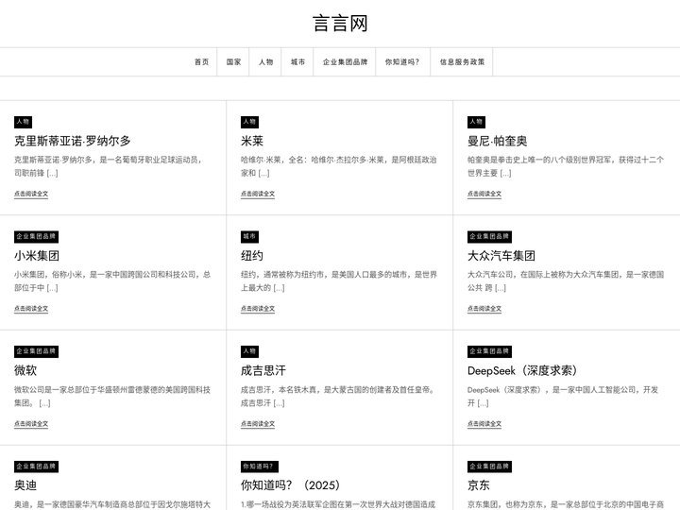Click 点击阅读全文 under the 小米集团 article
Viewport: 680px width, 510px height.
[x=31, y=309]
